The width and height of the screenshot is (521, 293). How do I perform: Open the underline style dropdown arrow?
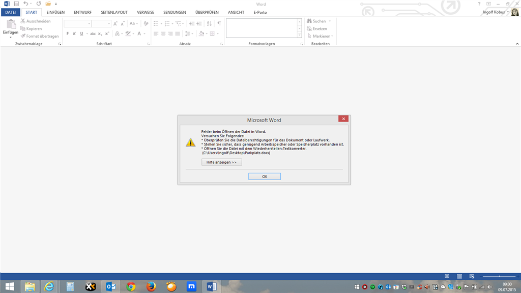[x=87, y=34]
